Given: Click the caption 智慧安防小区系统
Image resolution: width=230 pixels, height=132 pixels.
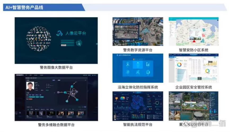Looking at the screenshot, I should [194, 50].
